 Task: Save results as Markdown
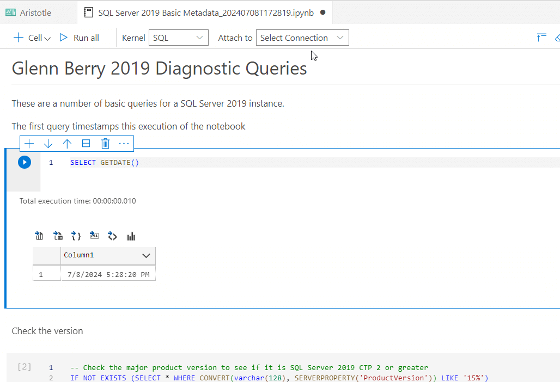(x=94, y=236)
